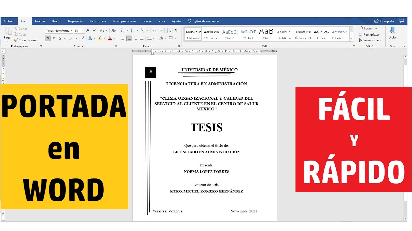
Task: Toggle italic formatting with the K icon
Action: tap(54, 38)
